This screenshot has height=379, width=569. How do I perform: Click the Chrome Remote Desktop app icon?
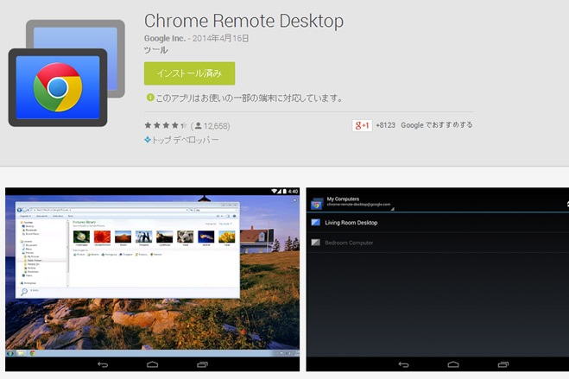point(66,73)
